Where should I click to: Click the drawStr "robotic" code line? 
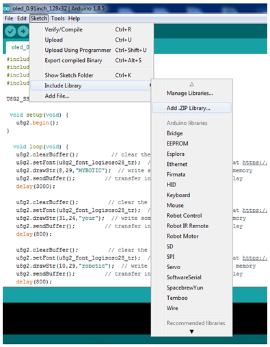(x=65, y=266)
